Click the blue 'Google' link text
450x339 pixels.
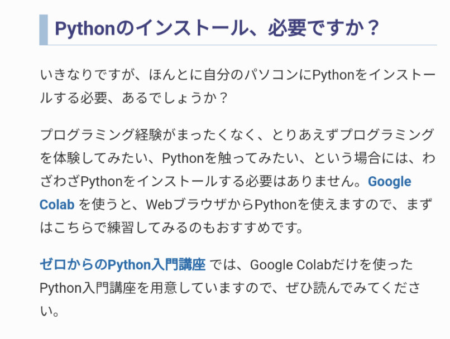pyautogui.click(x=390, y=182)
